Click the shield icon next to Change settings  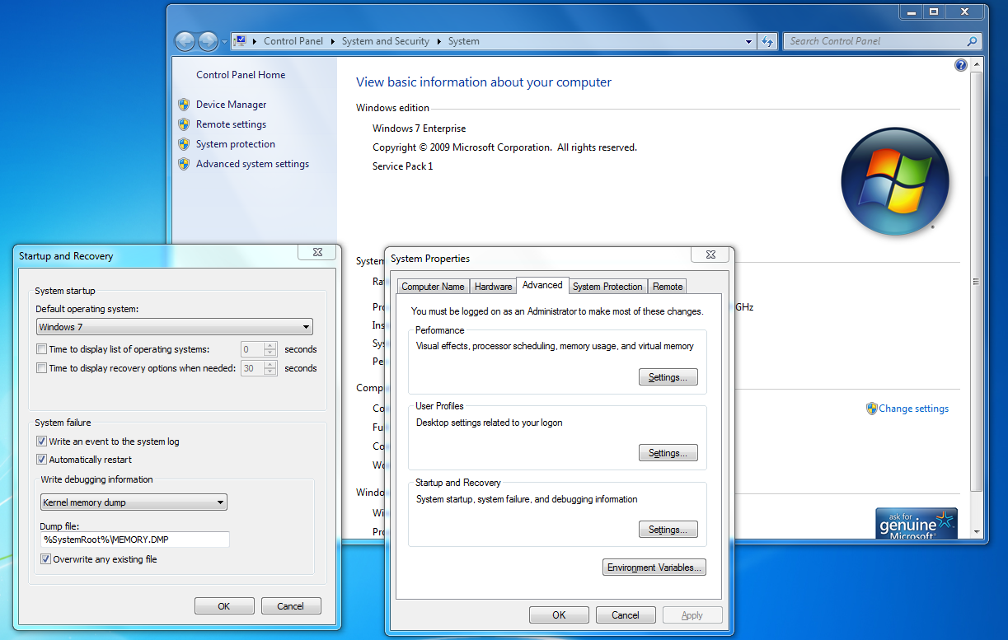(872, 409)
